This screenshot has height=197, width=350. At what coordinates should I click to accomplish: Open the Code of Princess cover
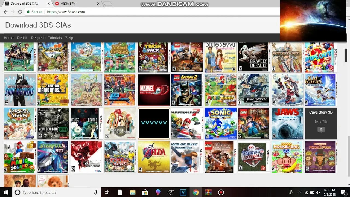(x=287, y=57)
